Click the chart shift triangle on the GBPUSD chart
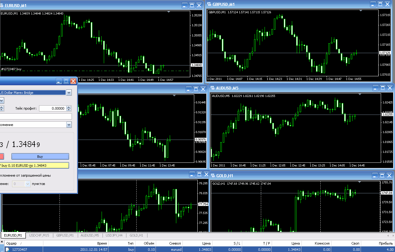 coord(360,11)
